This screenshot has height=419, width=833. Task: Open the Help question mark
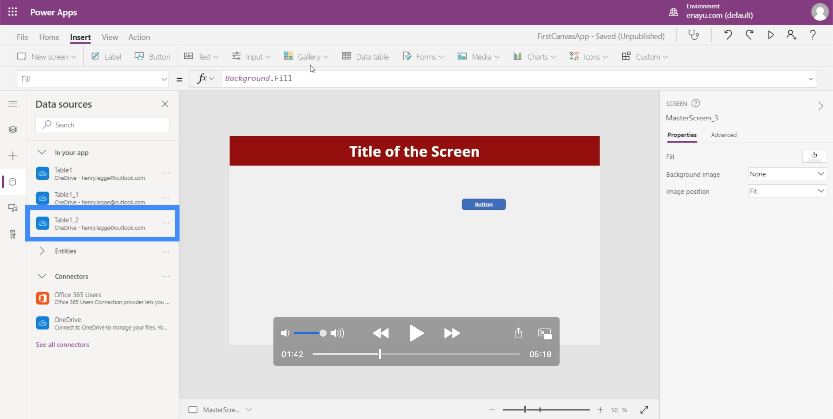813,35
